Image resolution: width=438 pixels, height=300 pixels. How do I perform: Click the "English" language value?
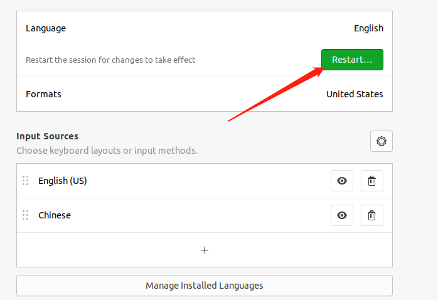tap(368, 28)
